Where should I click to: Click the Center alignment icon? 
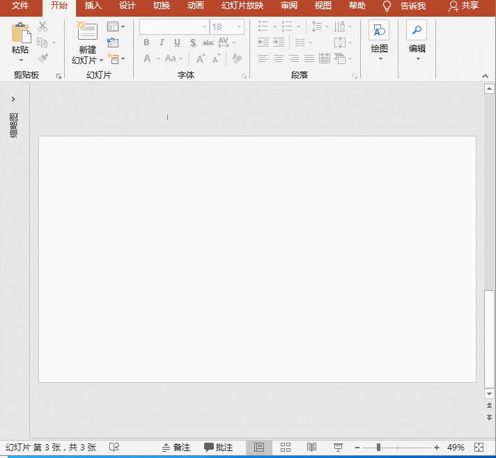click(x=279, y=58)
